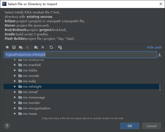
Task: Refresh the file tree
Action: 51,47
